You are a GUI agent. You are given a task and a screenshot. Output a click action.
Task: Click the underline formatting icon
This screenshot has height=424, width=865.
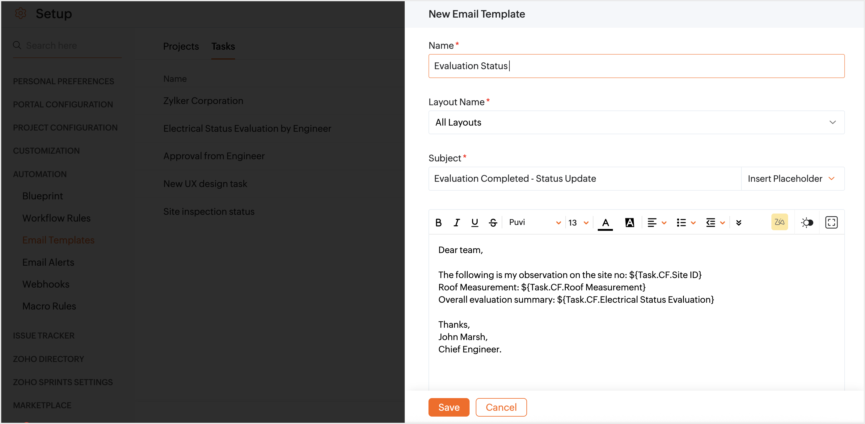[x=475, y=222]
